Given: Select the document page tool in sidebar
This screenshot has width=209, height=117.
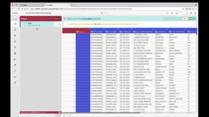Looking at the screenshot, I should (x=15, y=53).
